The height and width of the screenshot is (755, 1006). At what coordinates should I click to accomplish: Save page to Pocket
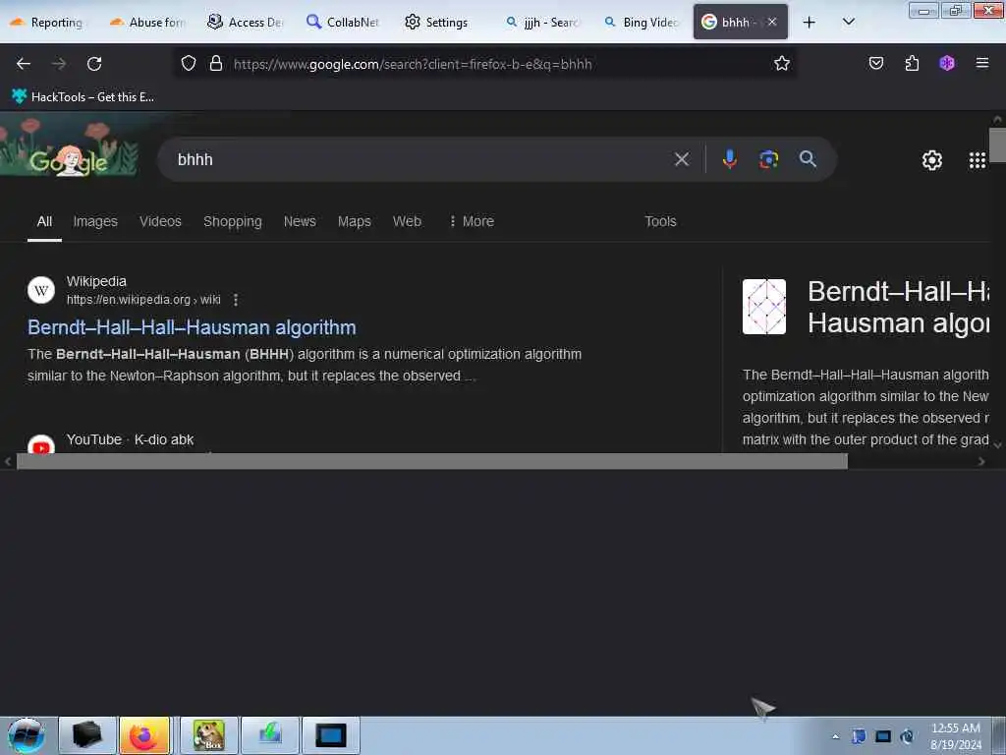(x=876, y=64)
